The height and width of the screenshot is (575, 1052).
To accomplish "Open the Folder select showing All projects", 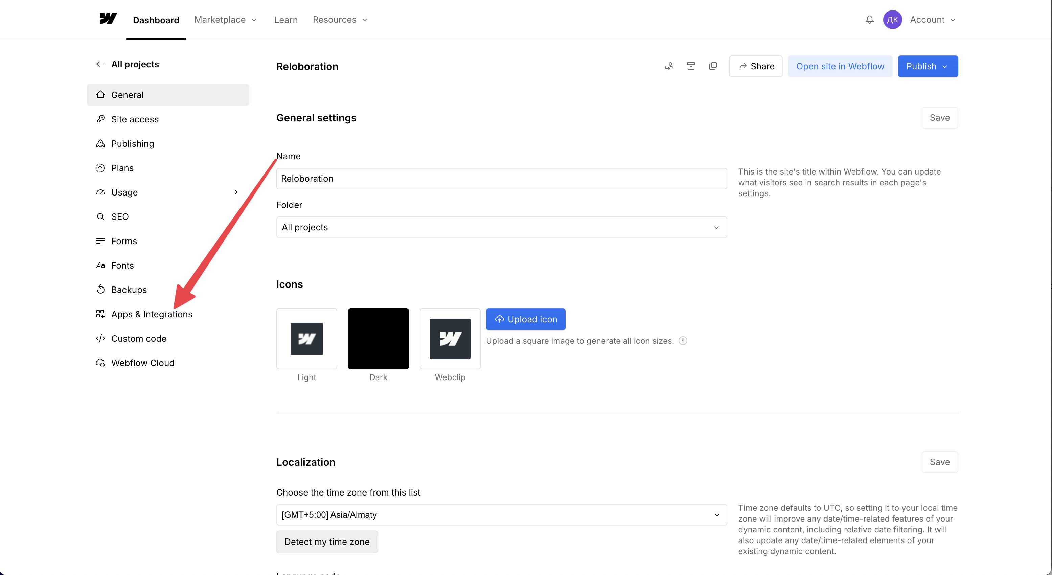I will click(x=502, y=227).
